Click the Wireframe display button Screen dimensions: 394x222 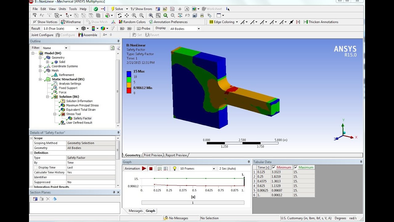pyautogui.click(x=71, y=22)
